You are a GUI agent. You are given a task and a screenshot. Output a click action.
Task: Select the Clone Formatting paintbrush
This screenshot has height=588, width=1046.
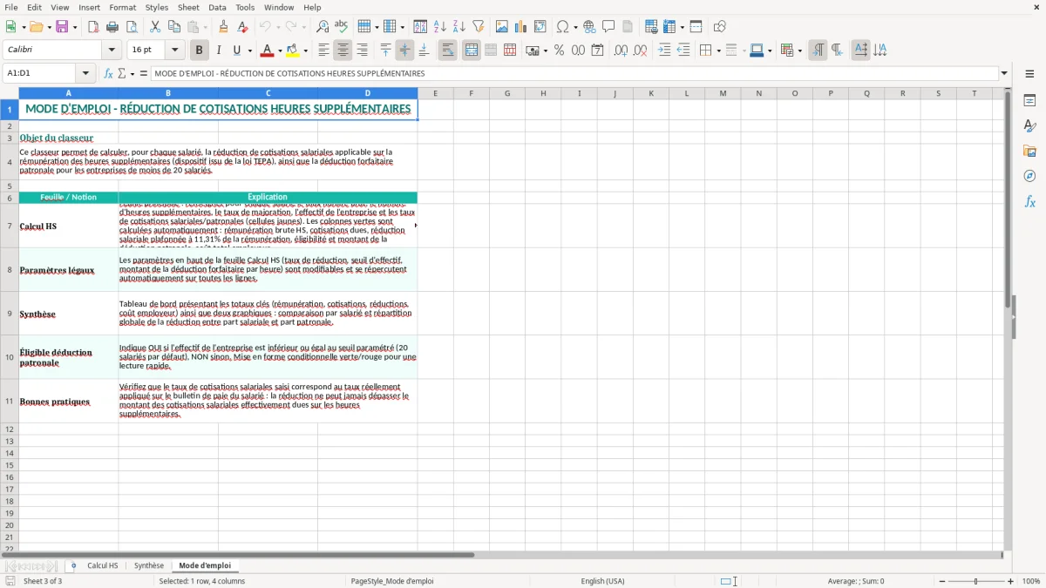pos(223,27)
